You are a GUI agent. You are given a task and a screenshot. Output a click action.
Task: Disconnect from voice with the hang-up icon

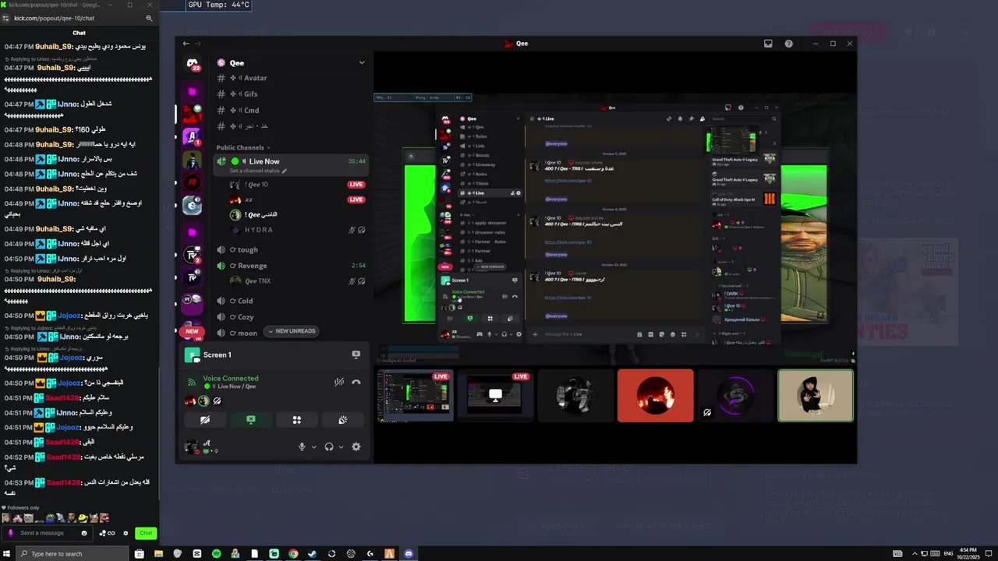tap(356, 382)
